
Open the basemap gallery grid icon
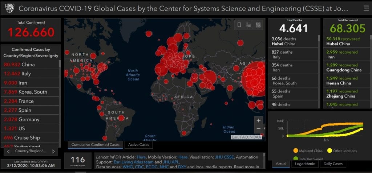(258, 25)
